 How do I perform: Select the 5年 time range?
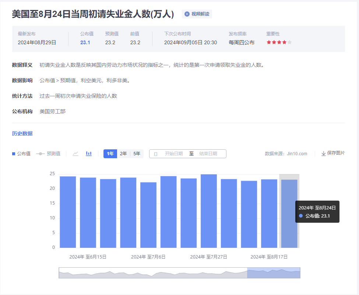(137, 154)
